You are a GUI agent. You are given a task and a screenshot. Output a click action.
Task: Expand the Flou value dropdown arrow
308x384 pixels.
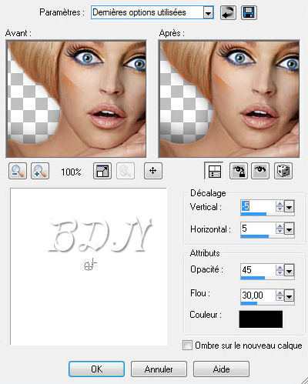290,296
